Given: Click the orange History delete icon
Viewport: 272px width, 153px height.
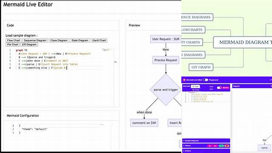Looking at the screenshot, I should (227, 146).
